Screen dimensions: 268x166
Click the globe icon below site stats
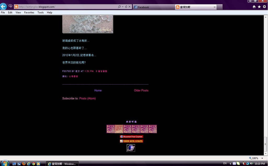(x=131, y=148)
